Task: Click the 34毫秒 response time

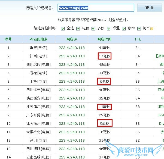Action: coord(105,73)
